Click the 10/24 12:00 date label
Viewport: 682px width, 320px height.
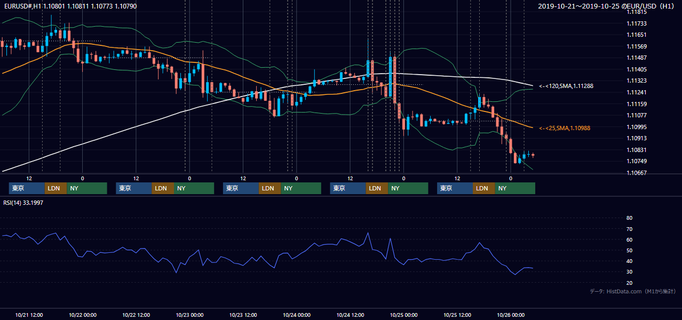coord(350,315)
